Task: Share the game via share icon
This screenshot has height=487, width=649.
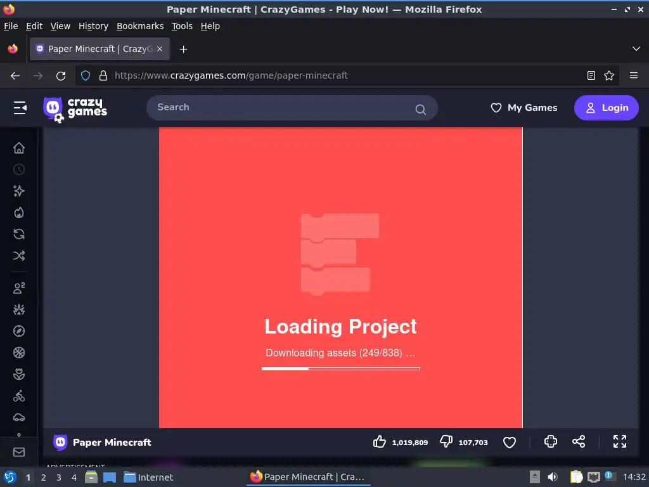Action: [579, 441]
